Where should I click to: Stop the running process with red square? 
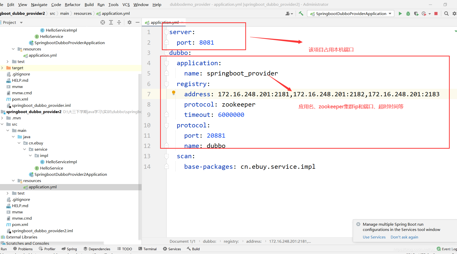[x=436, y=14]
